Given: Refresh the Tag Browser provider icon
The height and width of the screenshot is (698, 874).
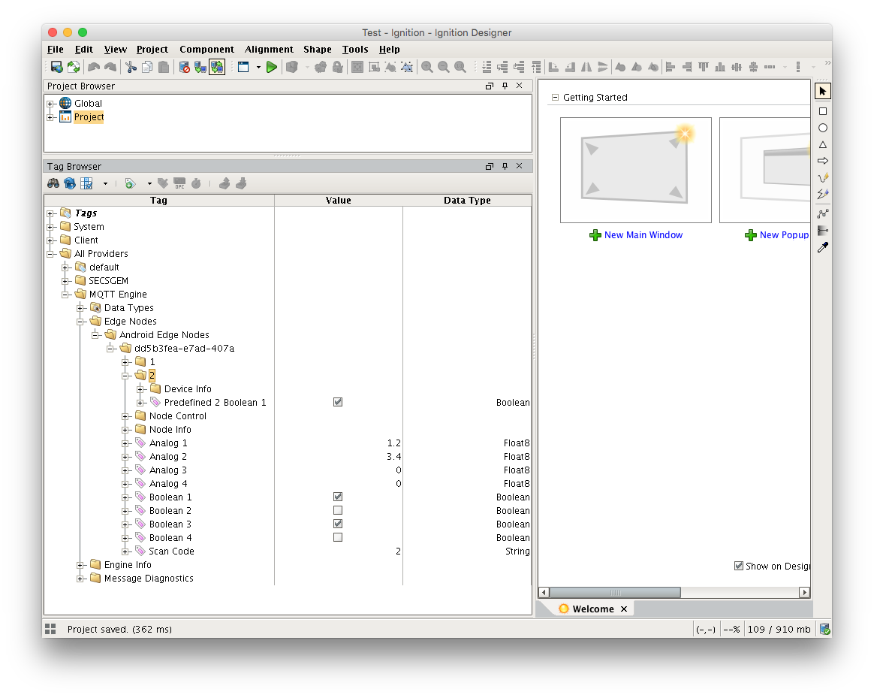Looking at the screenshot, I should pyautogui.click(x=70, y=183).
